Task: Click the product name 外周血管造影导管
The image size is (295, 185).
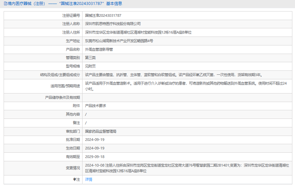Action: coord(99,49)
